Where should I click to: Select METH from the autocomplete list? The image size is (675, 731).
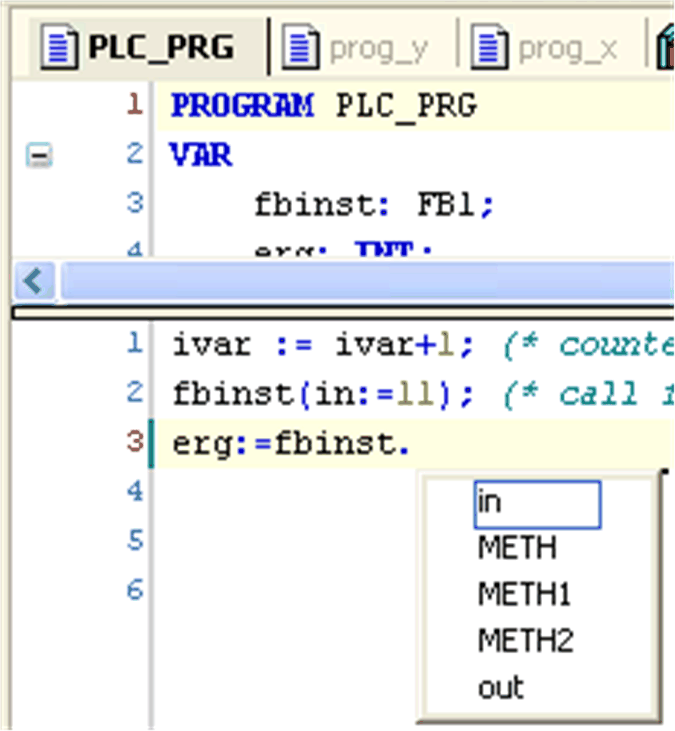(x=515, y=548)
